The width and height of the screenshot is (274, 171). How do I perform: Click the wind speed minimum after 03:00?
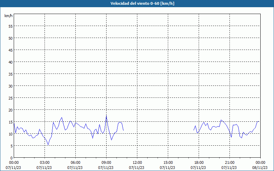click(x=48, y=145)
